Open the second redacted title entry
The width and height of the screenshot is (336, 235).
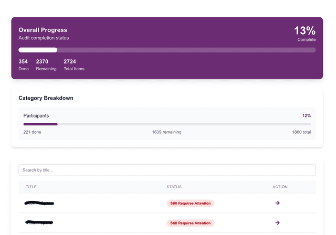pyautogui.click(x=39, y=223)
